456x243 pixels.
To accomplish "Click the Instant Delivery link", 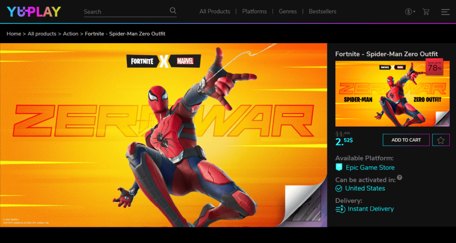I will click(371, 209).
